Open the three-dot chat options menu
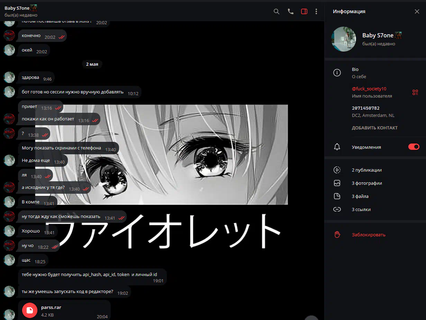The width and height of the screenshot is (426, 320). (316, 11)
